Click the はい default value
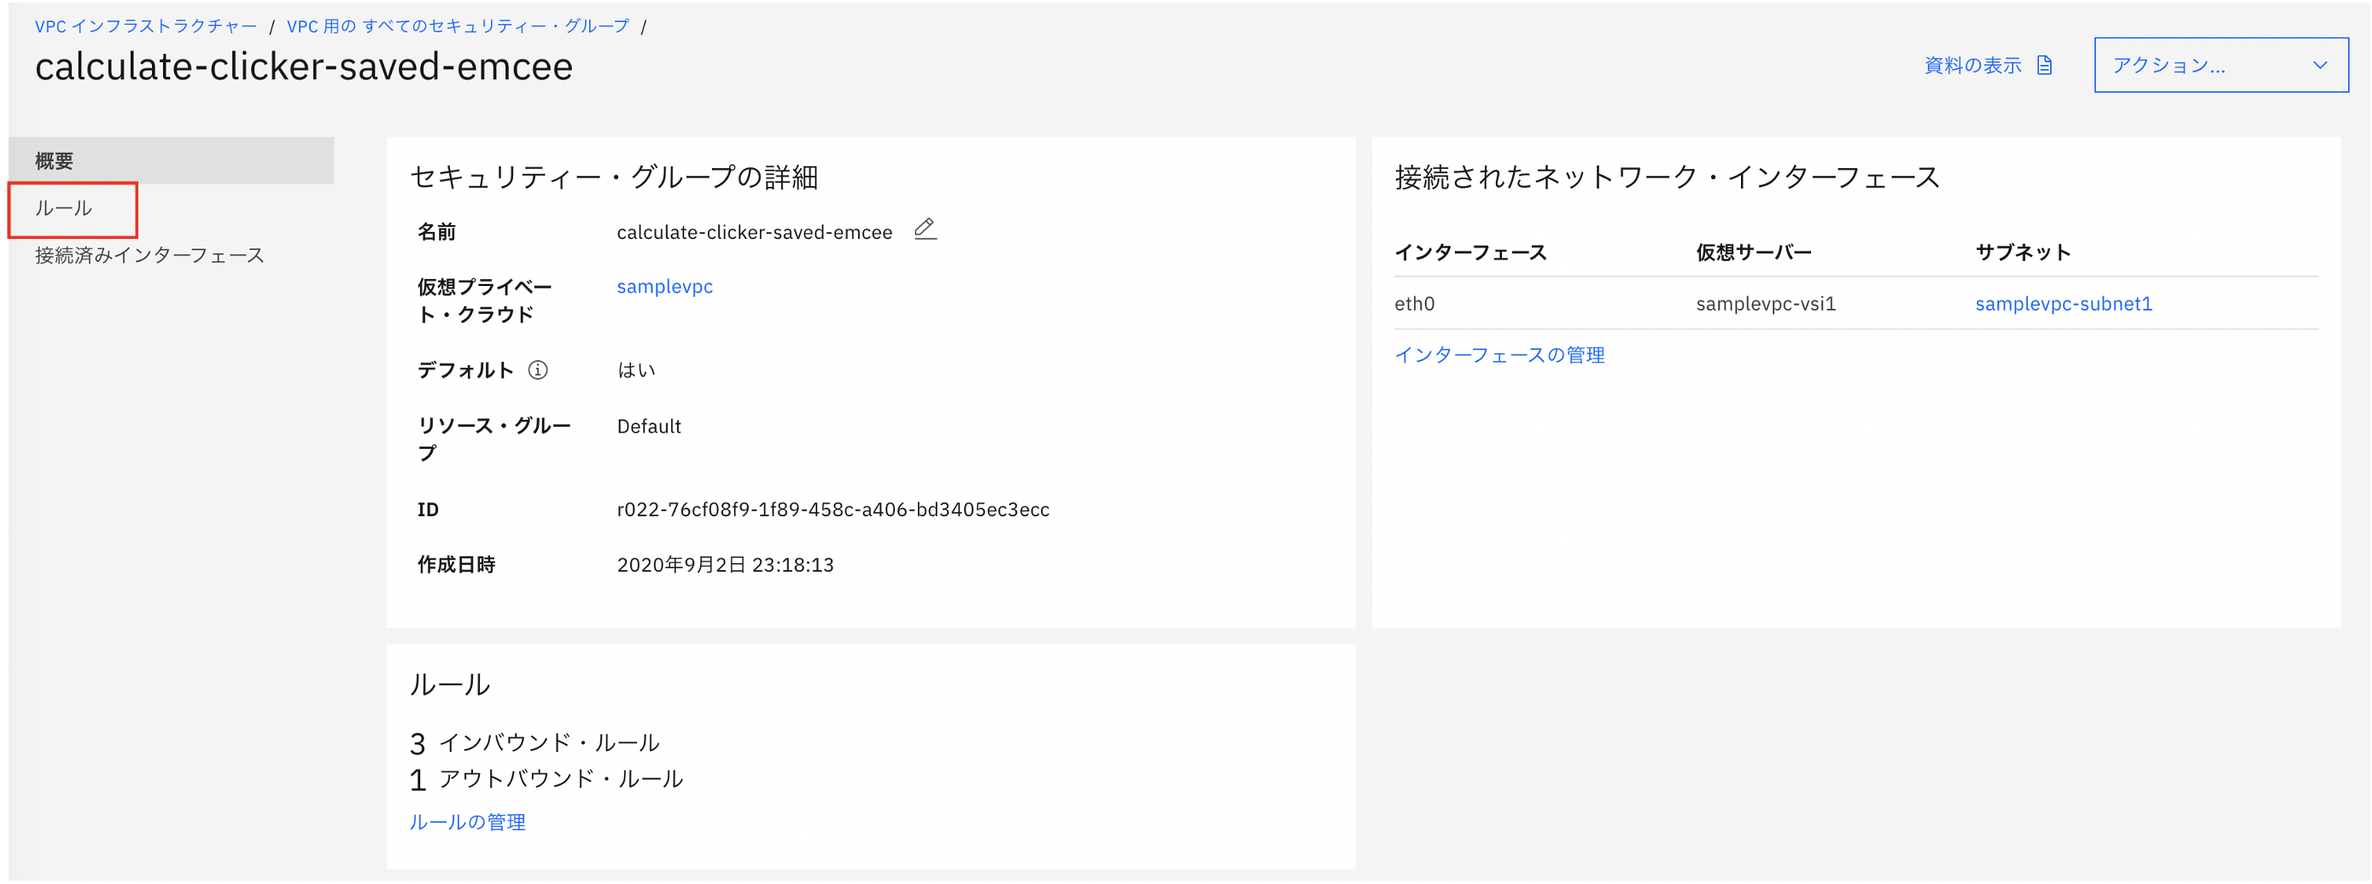 (x=635, y=369)
